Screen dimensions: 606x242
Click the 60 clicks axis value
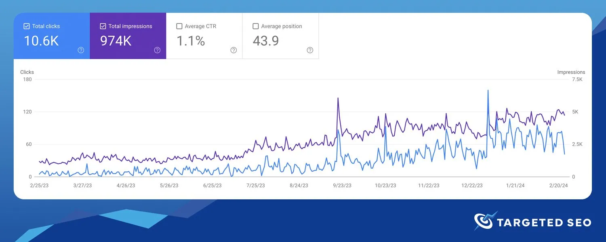[x=29, y=144]
